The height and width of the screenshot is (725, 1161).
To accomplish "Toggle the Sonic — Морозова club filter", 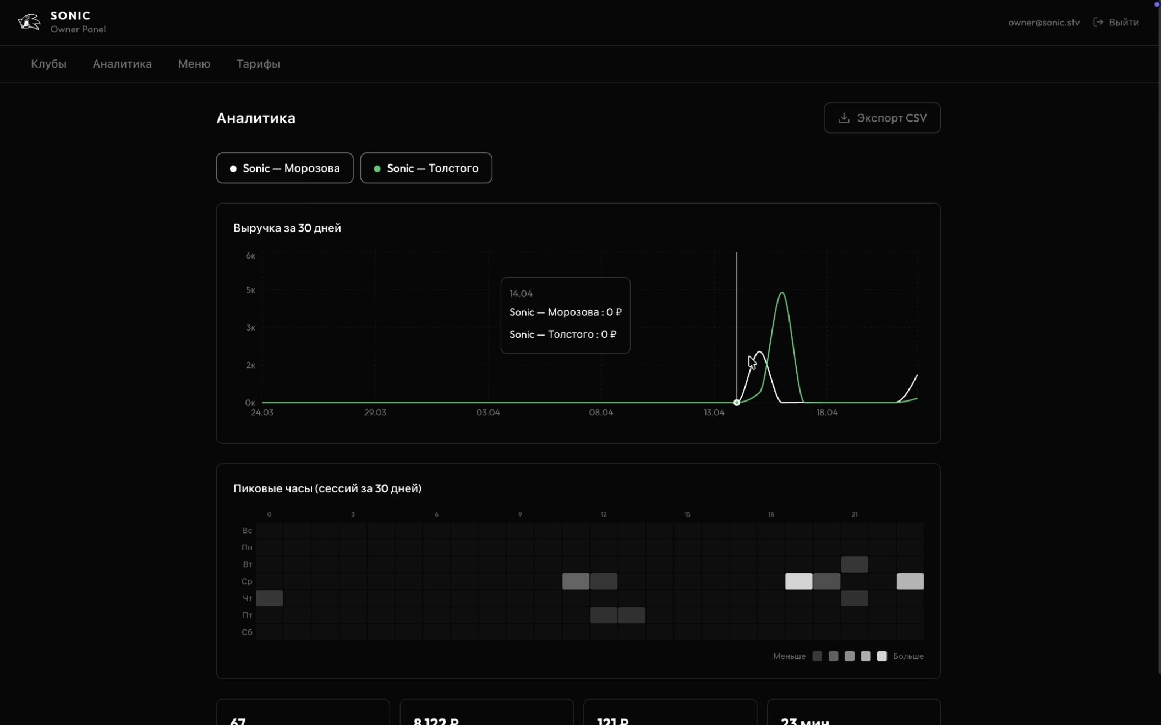I will (284, 168).
